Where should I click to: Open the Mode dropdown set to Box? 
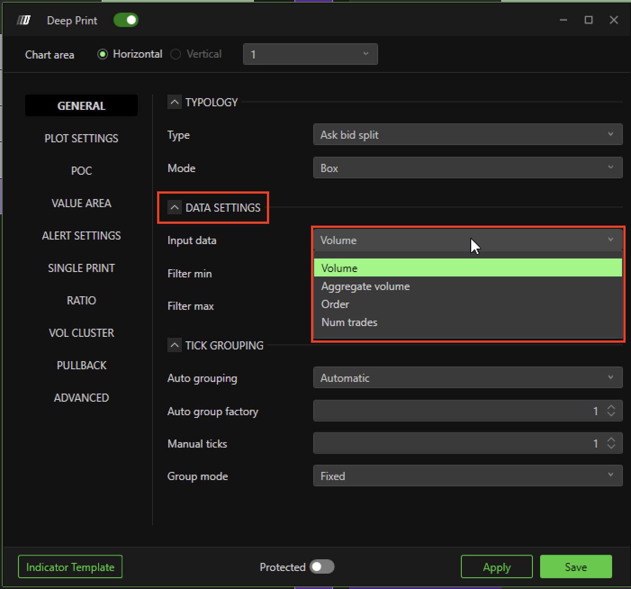pos(467,168)
